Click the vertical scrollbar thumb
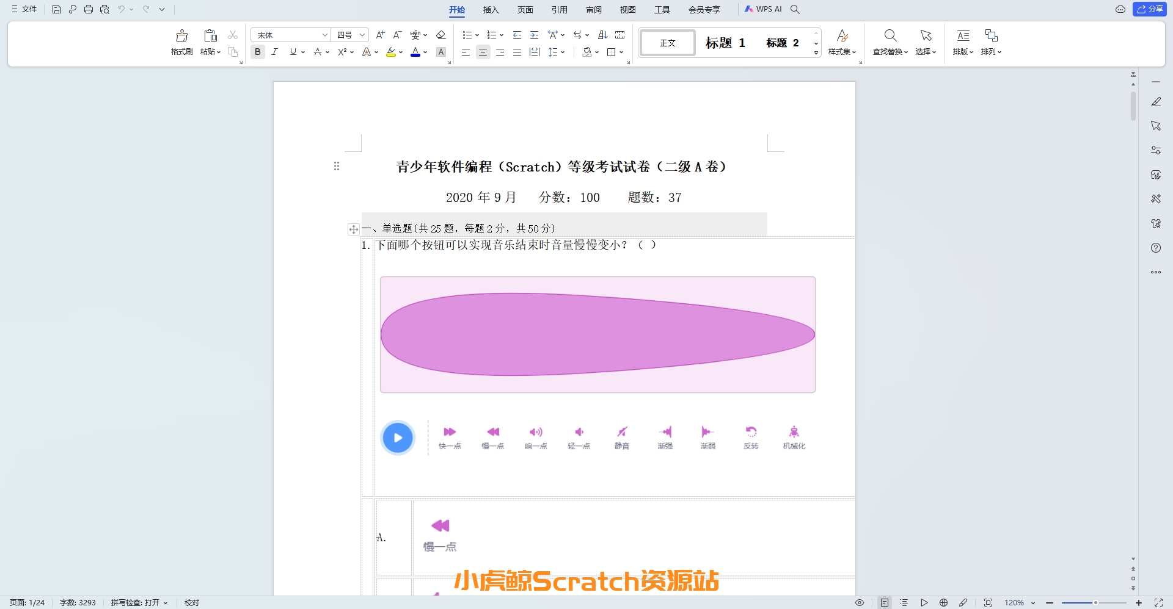1173x609 pixels. [1133, 106]
